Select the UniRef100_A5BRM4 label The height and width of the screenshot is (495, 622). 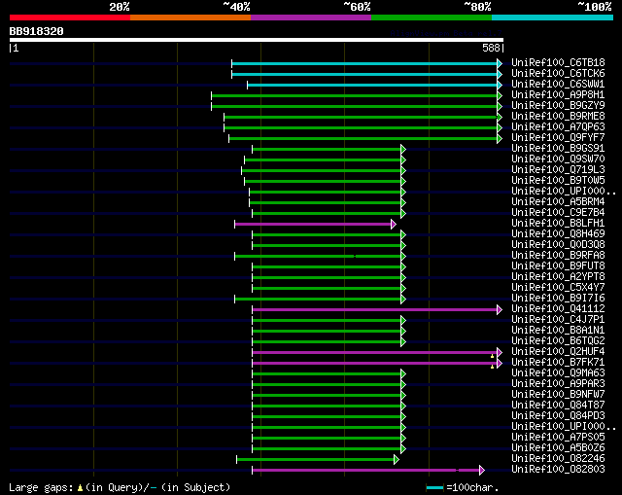[x=558, y=202]
